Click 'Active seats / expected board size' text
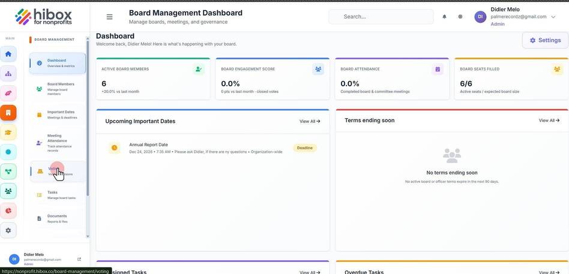 (490, 92)
